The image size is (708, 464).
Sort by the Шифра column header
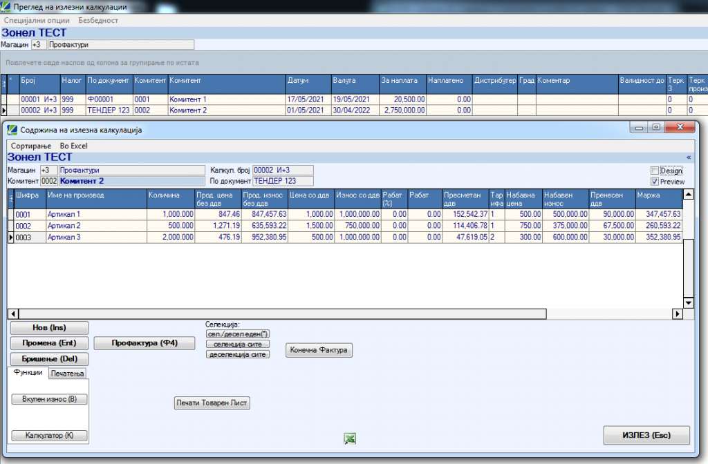click(x=30, y=199)
